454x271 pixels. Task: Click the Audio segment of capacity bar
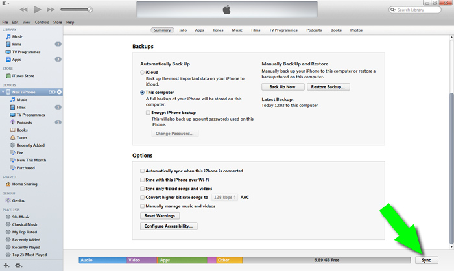pyautogui.click(x=102, y=260)
